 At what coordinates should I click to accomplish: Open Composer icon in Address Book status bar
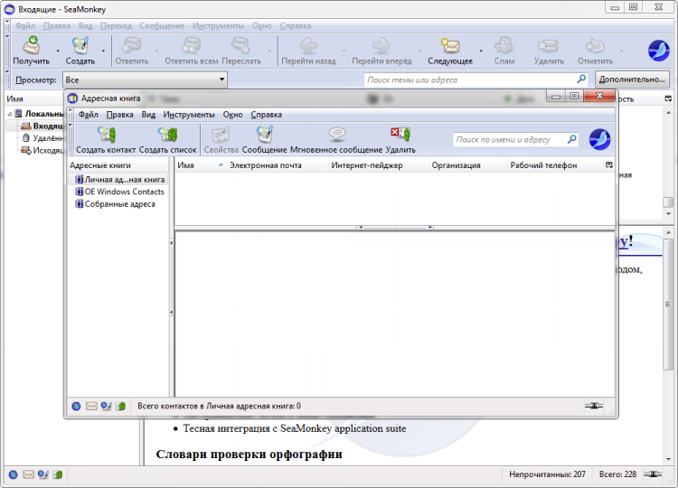coord(106,407)
